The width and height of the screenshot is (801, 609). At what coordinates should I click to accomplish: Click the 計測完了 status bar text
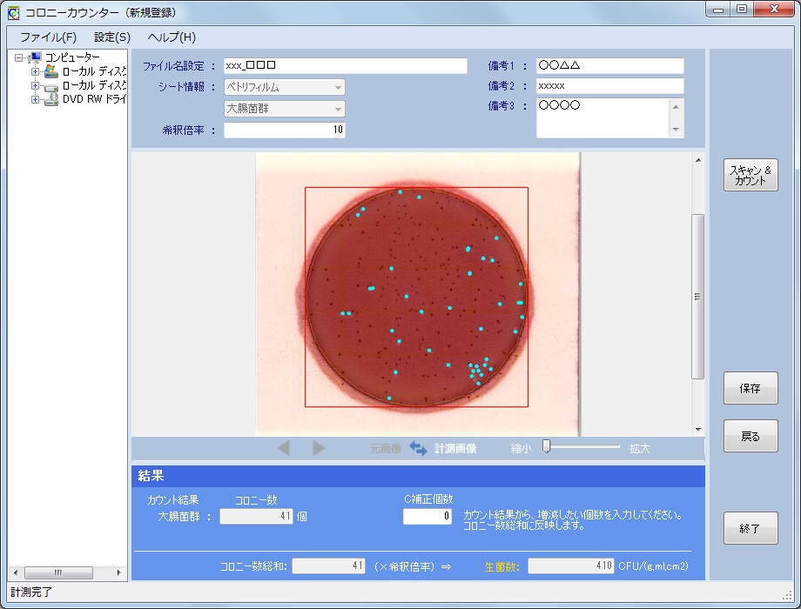[31, 592]
